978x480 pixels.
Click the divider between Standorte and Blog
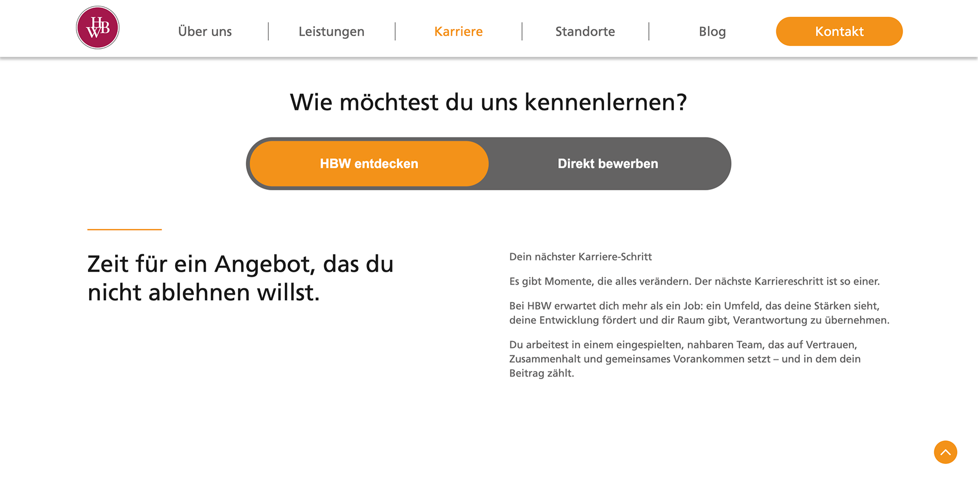[x=649, y=32]
